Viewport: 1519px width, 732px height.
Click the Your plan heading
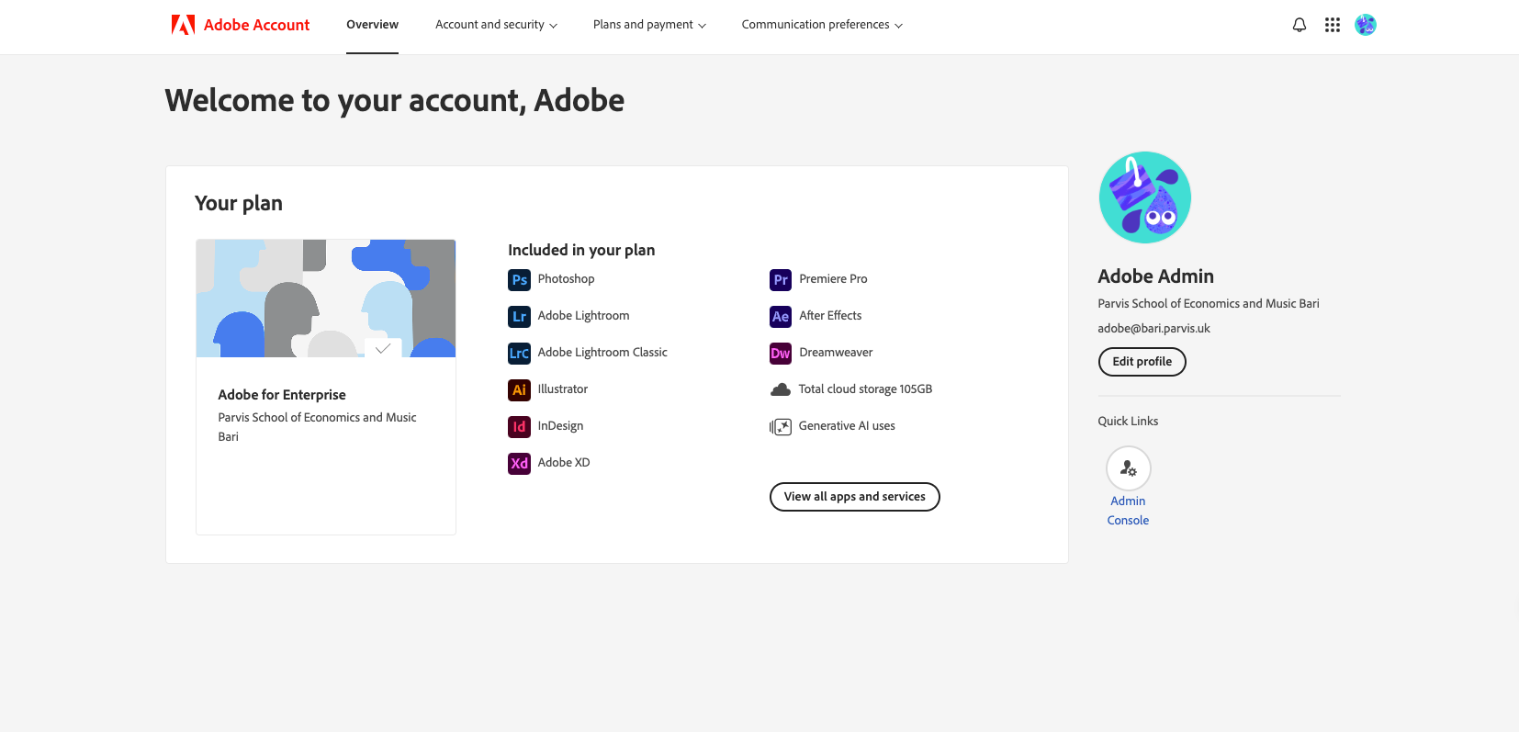pyautogui.click(x=239, y=204)
